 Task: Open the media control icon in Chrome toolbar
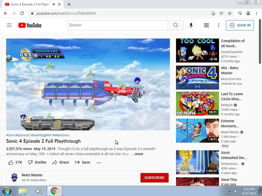pos(240,13)
